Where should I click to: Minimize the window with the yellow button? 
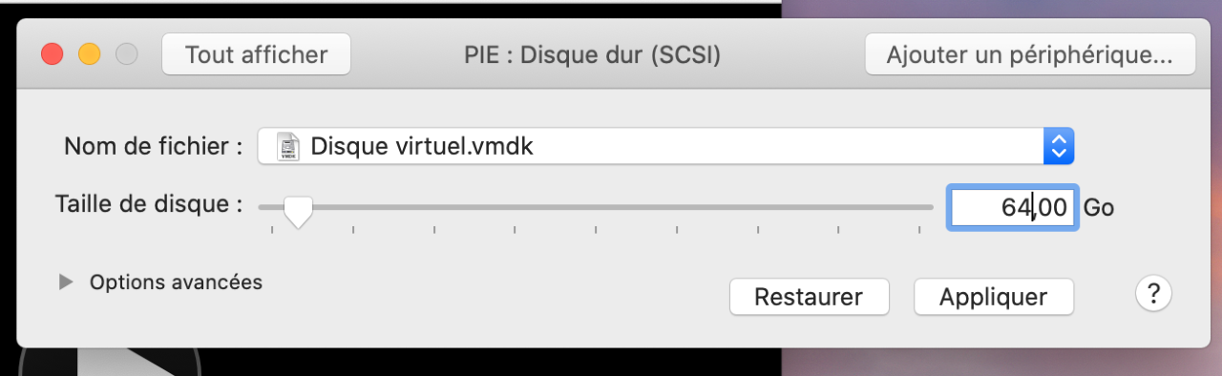coord(89,54)
